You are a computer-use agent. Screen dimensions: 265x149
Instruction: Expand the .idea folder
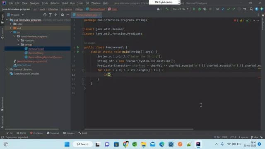(11, 24)
